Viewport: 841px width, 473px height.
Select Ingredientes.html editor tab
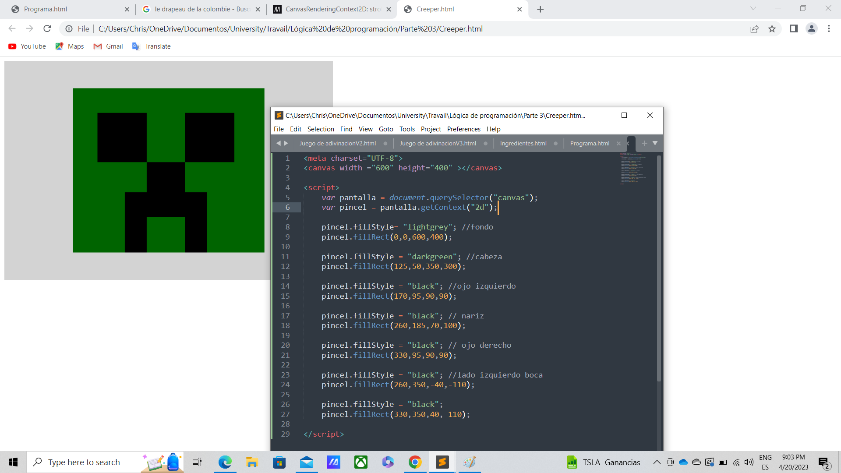tap(523, 143)
